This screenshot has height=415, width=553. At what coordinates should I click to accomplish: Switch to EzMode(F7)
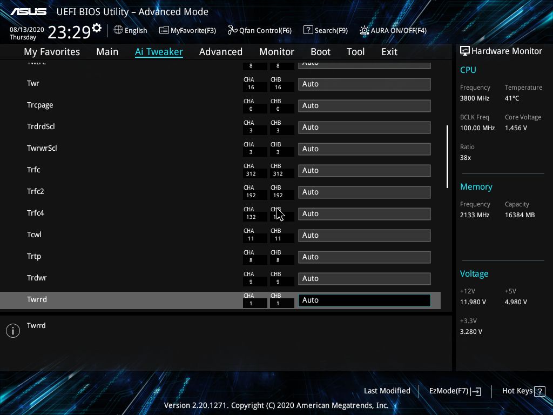click(455, 391)
